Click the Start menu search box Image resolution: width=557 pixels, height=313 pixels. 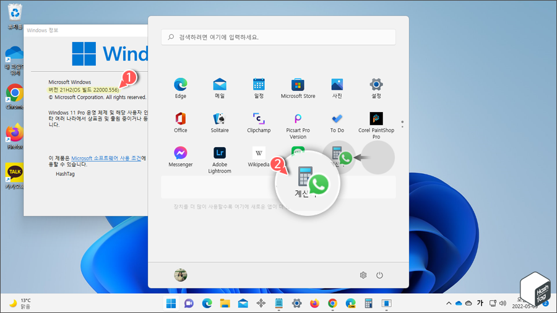pos(278,37)
